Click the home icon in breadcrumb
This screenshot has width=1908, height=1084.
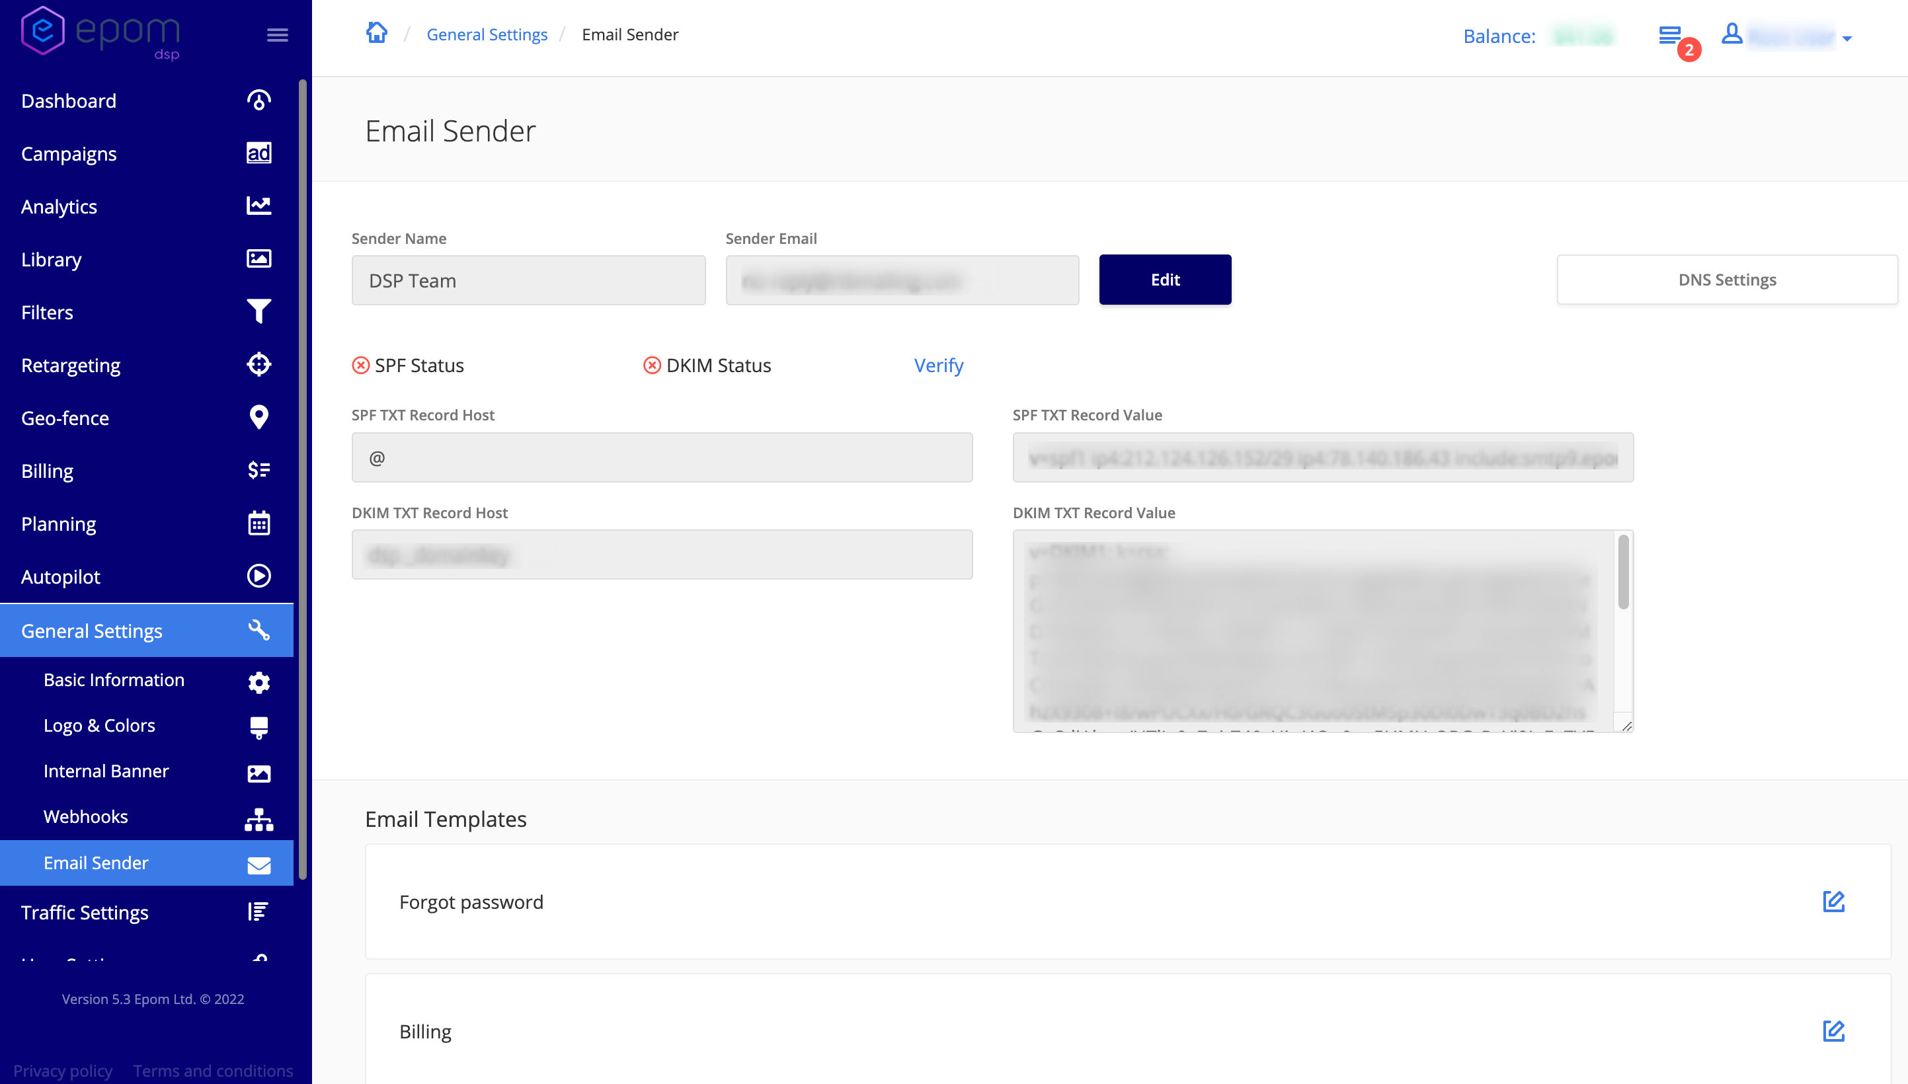(377, 34)
